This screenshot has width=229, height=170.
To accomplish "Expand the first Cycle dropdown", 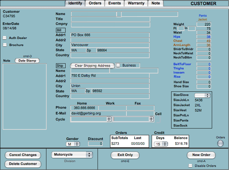I will [91, 119].
